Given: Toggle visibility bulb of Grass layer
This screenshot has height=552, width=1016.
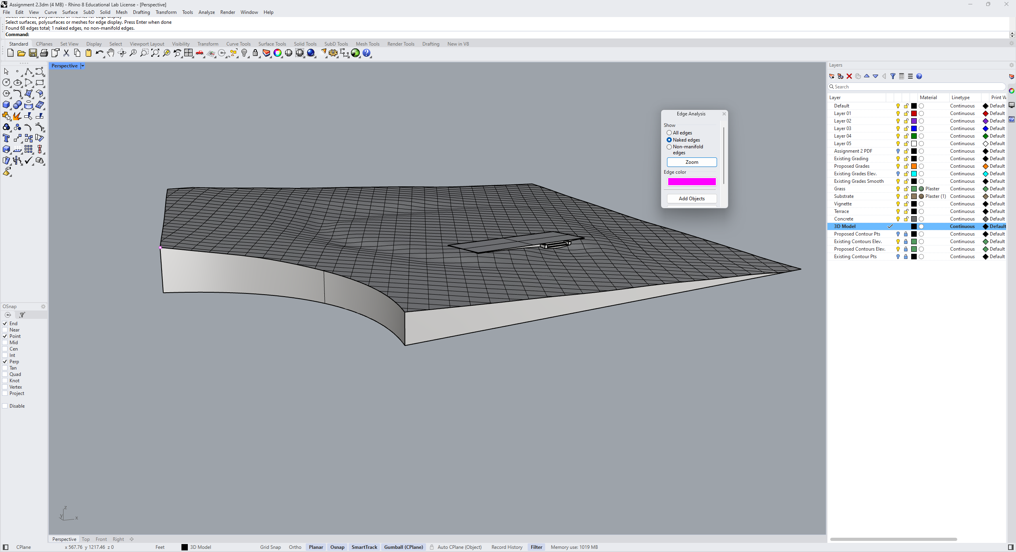Looking at the screenshot, I should [898, 189].
